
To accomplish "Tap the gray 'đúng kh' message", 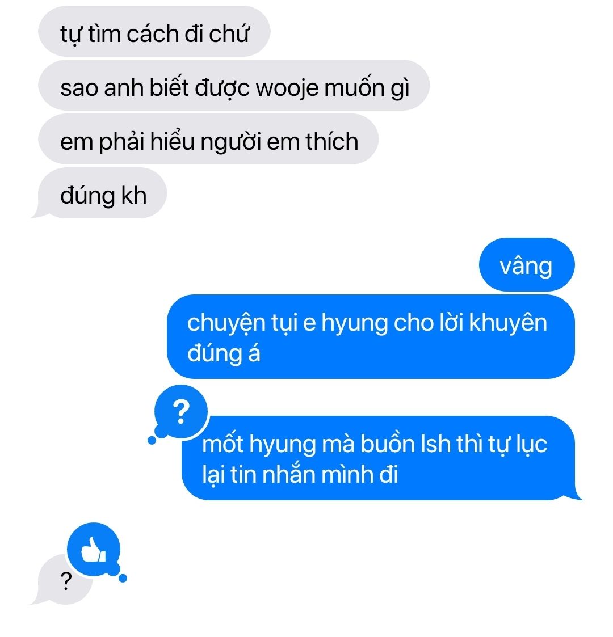I will pyautogui.click(x=102, y=193).
